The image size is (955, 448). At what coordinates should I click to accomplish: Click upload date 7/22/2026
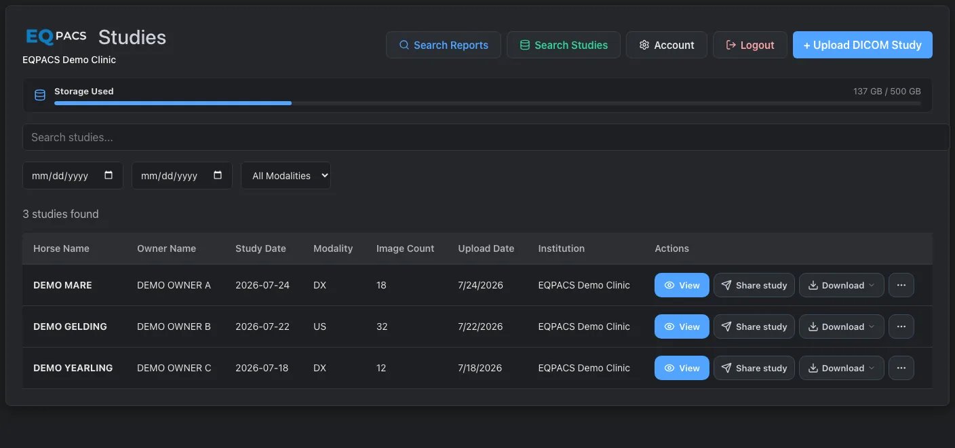pos(480,326)
